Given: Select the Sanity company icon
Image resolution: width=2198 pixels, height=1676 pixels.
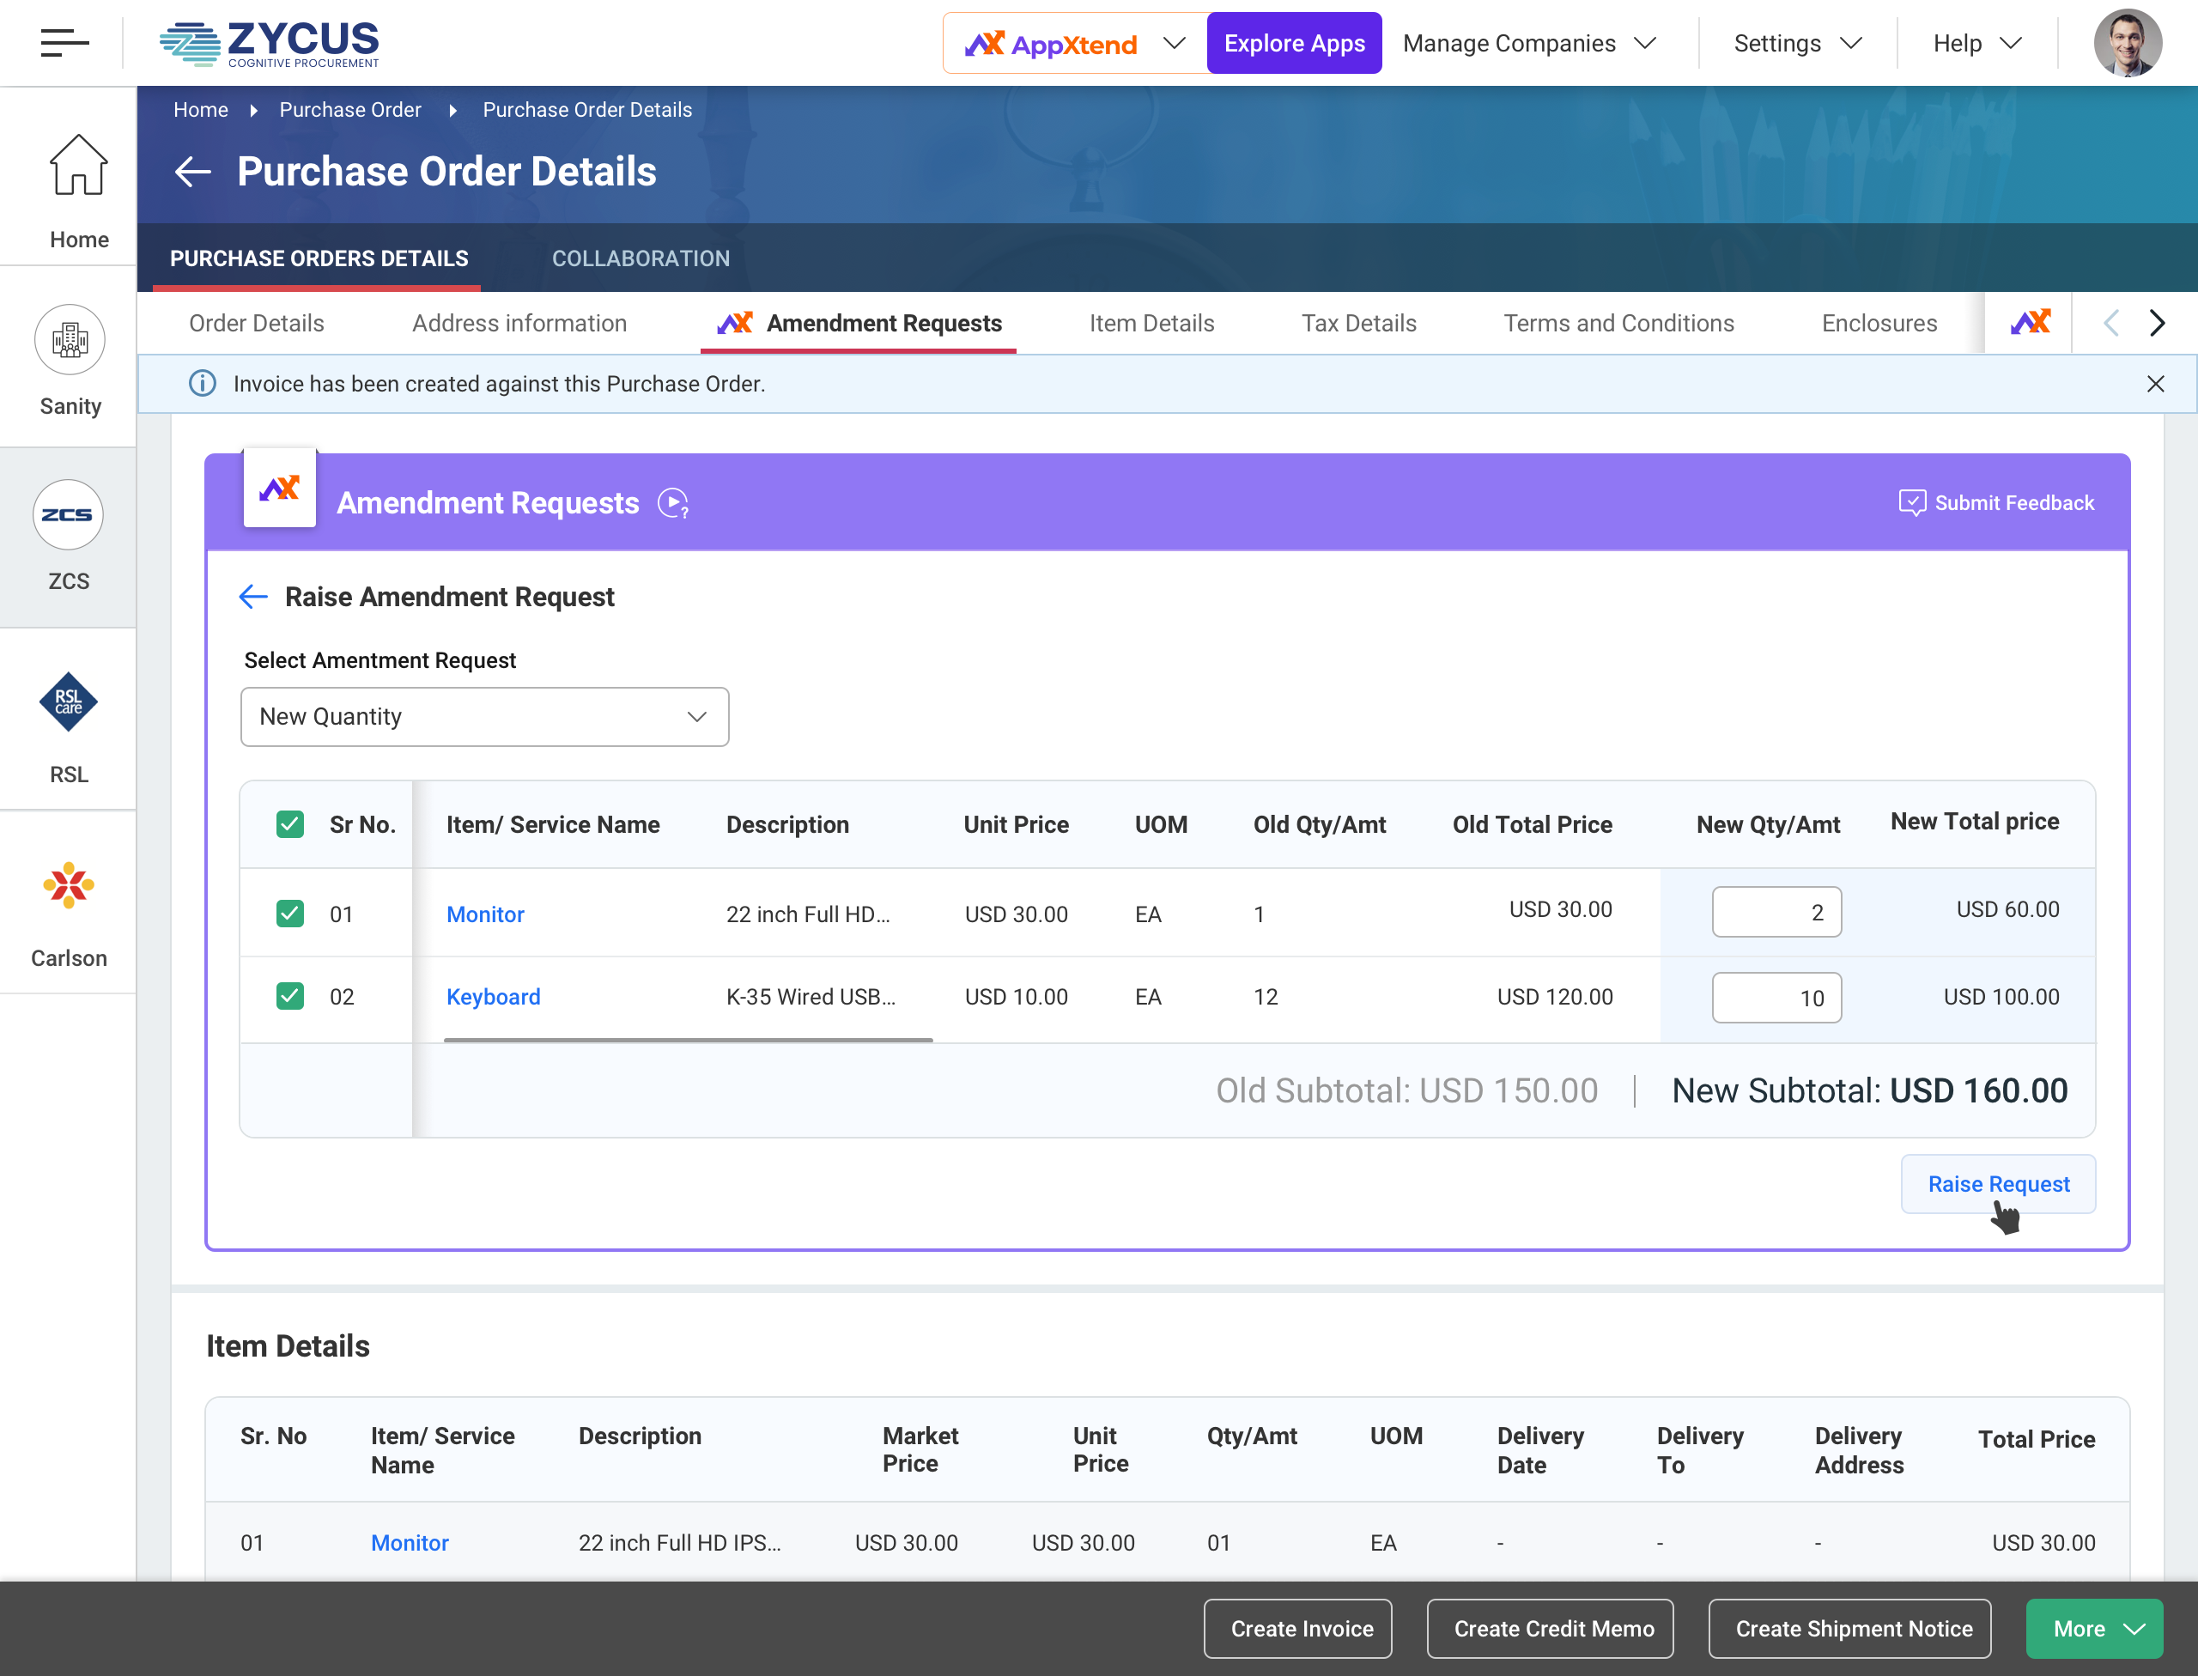Looking at the screenshot, I should pyautogui.click(x=70, y=340).
